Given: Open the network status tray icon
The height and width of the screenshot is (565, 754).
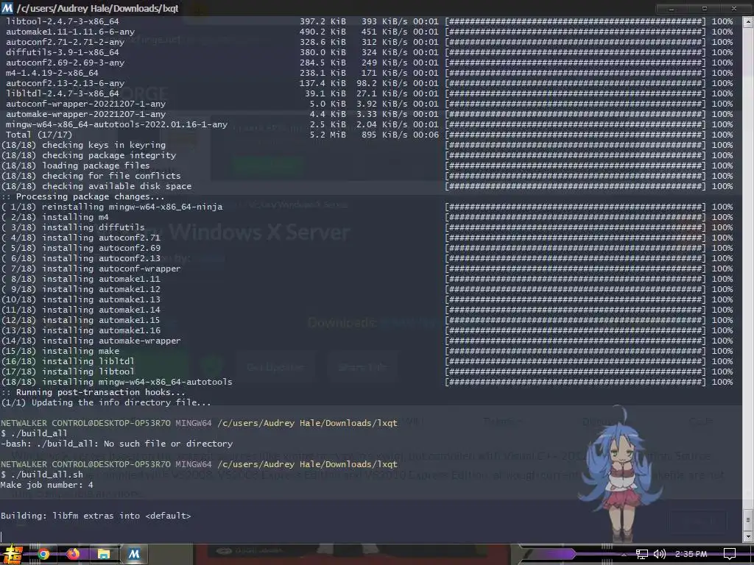Looking at the screenshot, I should [641, 555].
